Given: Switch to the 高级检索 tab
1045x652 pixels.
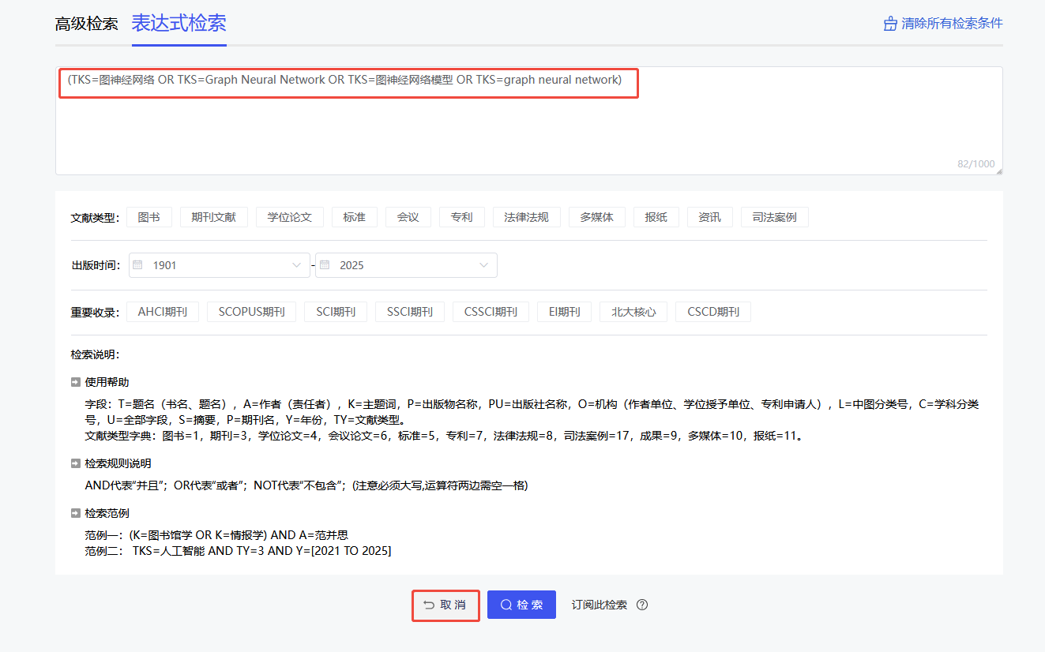Looking at the screenshot, I should pyautogui.click(x=86, y=24).
